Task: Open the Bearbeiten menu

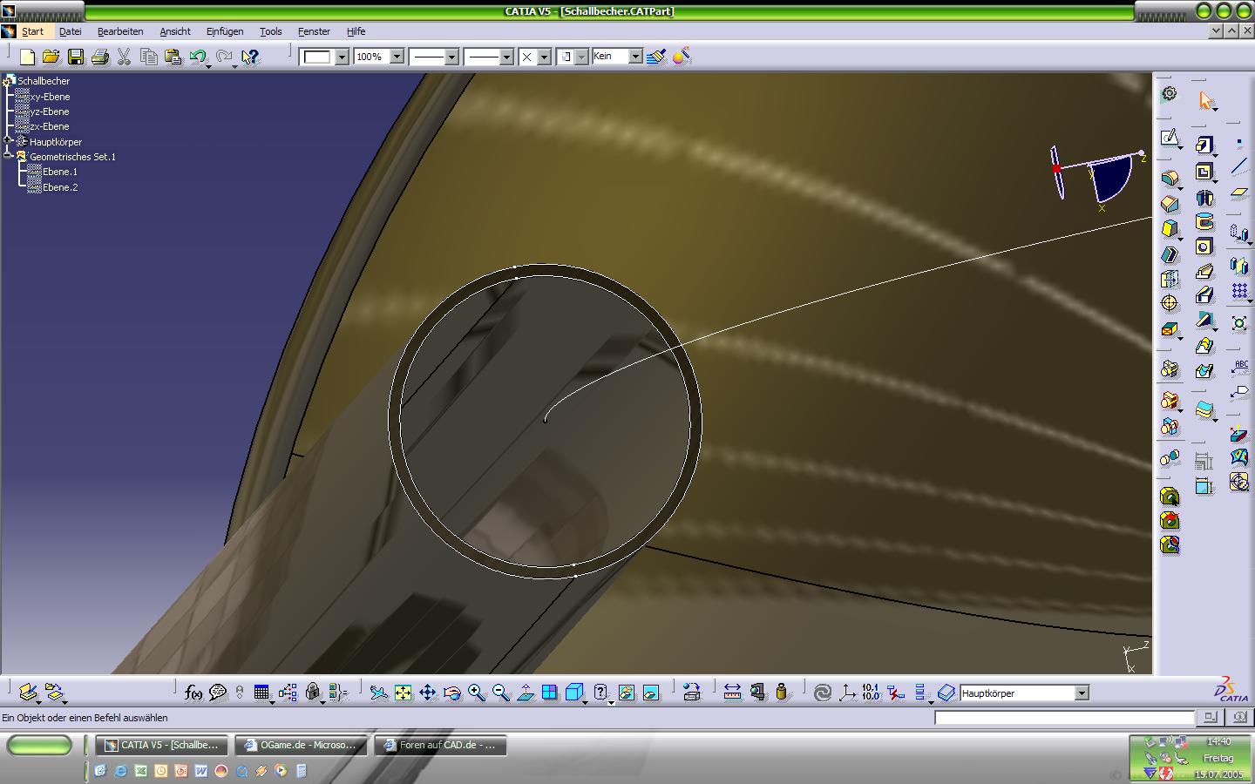Action: (x=120, y=31)
